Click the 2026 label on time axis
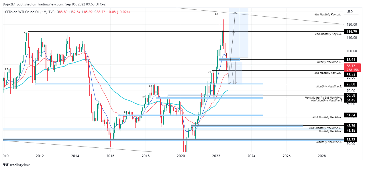The width and height of the screenshot is (365, 170). click(x=286, y=156)
